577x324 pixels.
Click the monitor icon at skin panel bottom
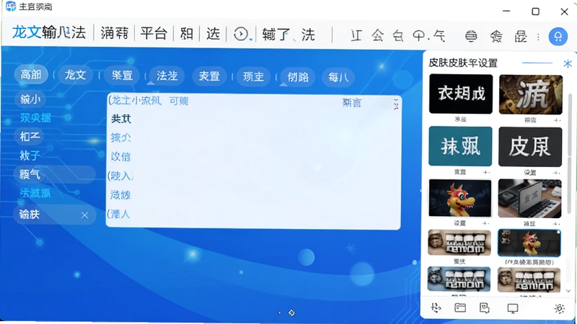(513, 308)
